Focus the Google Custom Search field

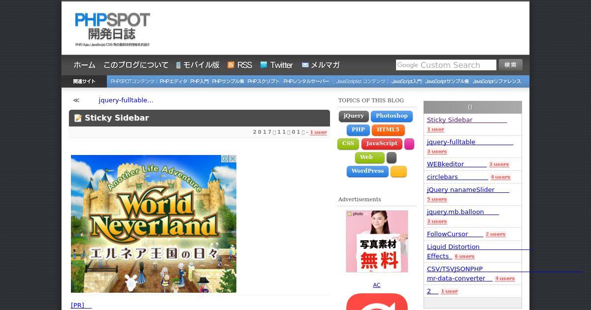(x=446, y=65)
